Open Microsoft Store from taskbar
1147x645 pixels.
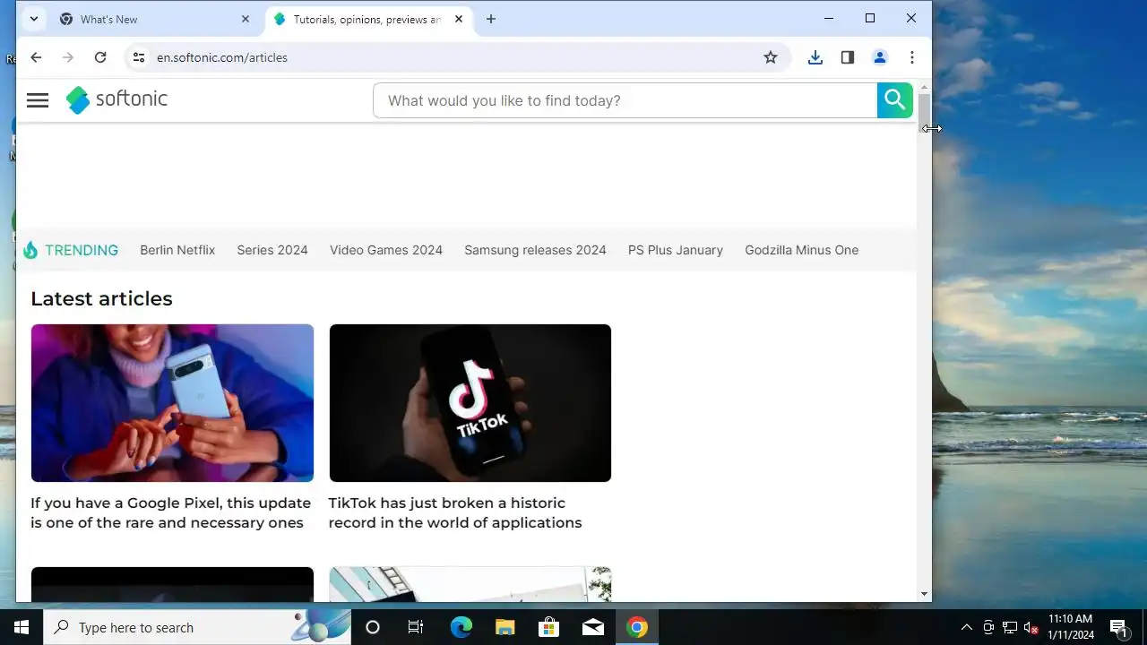548,627
